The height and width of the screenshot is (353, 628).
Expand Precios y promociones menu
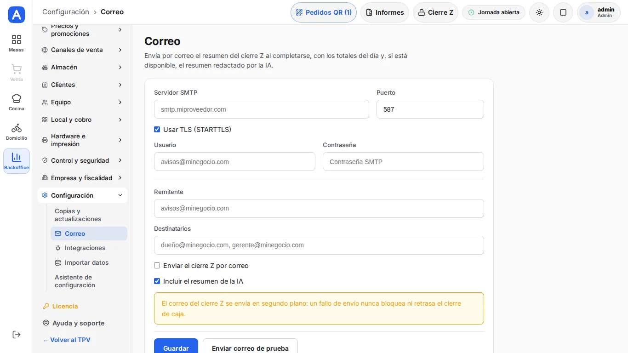point(82,30)
